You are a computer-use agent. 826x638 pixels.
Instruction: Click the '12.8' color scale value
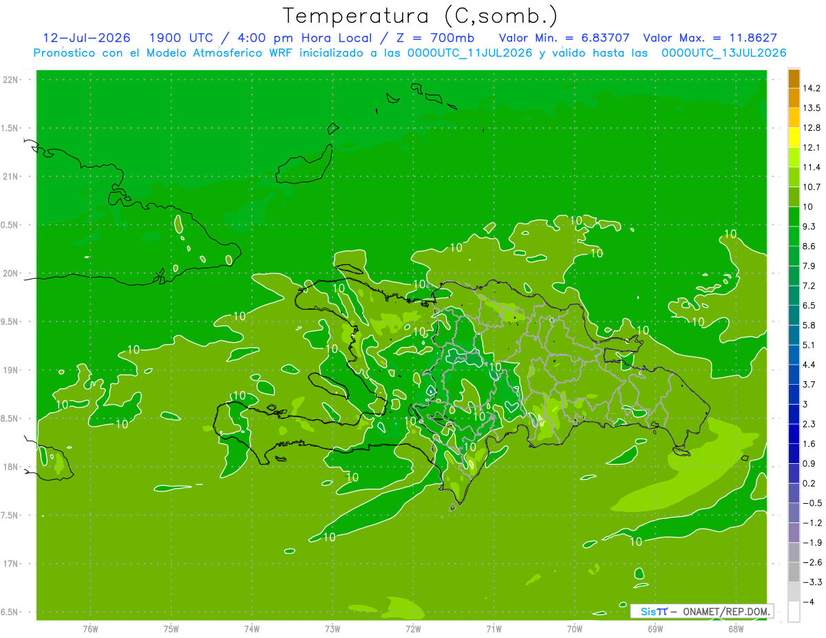[x=812, y=128]
